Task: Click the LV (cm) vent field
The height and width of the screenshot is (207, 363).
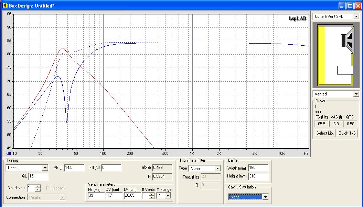Action: pyautogui.click(x=132, y=196)
